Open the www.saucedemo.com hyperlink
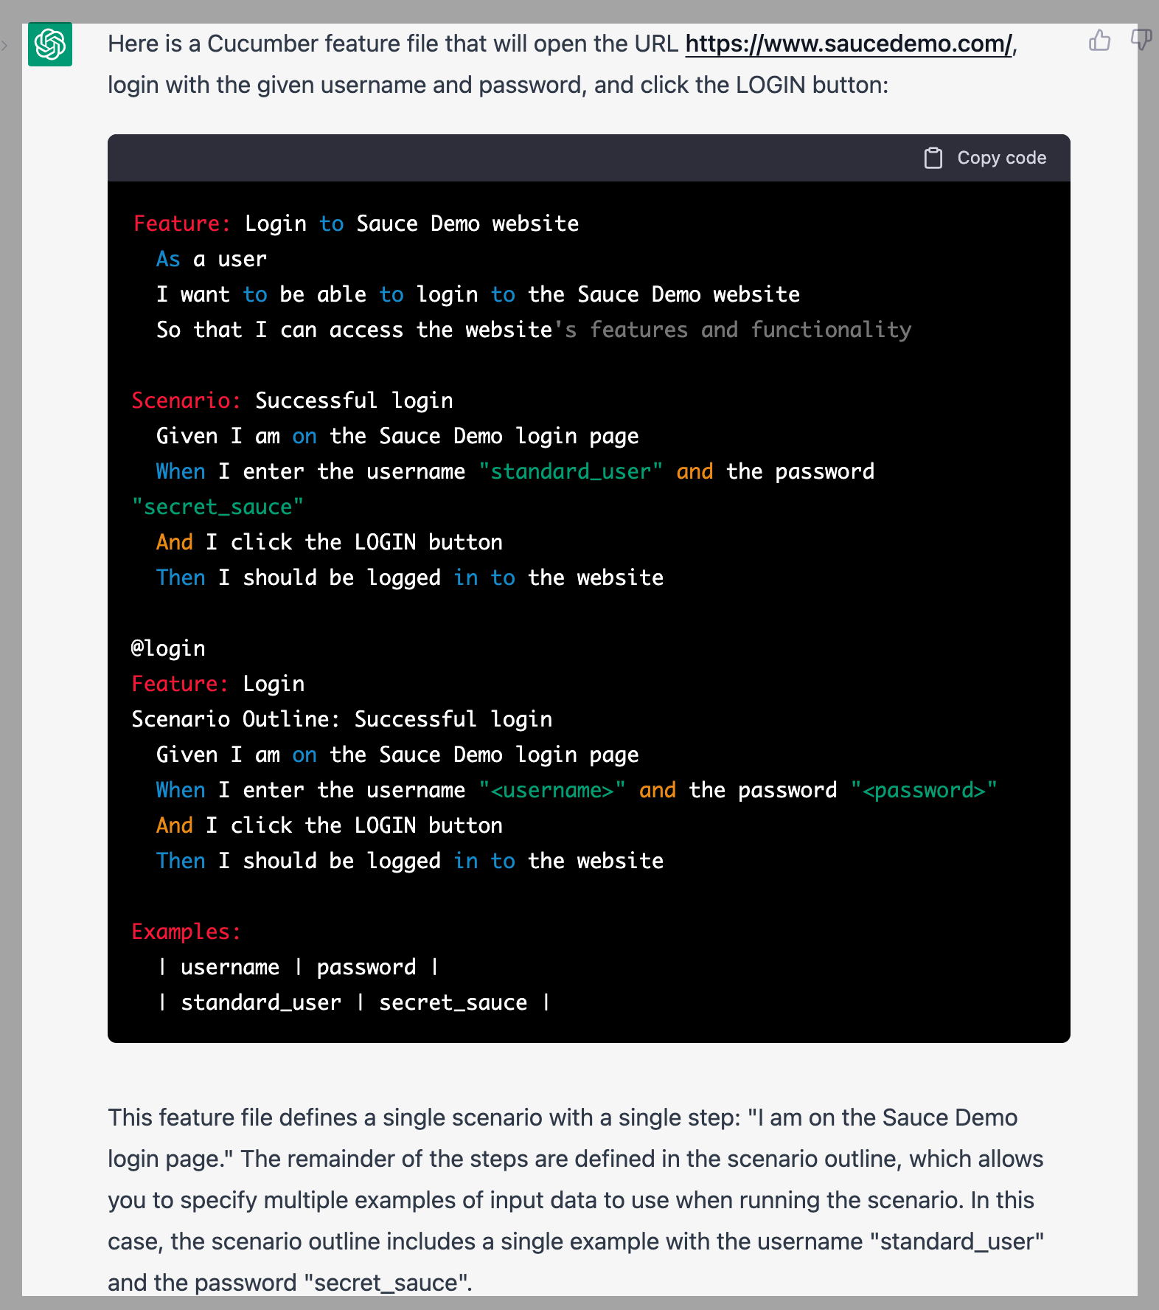This screenshot has width=1159, height=1310. coord(849,44)
